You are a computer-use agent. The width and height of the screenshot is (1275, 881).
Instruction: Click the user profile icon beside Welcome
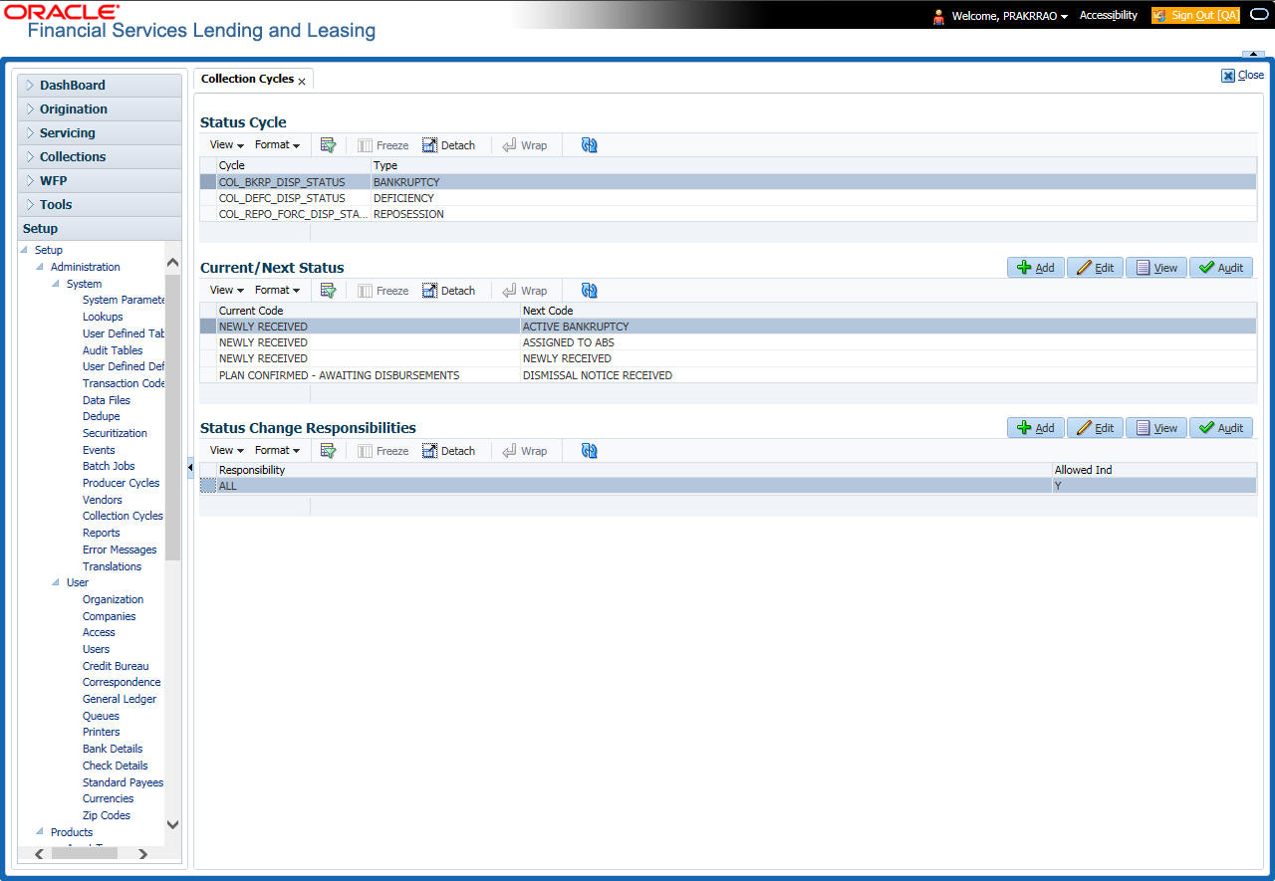(x=938, y=16)
